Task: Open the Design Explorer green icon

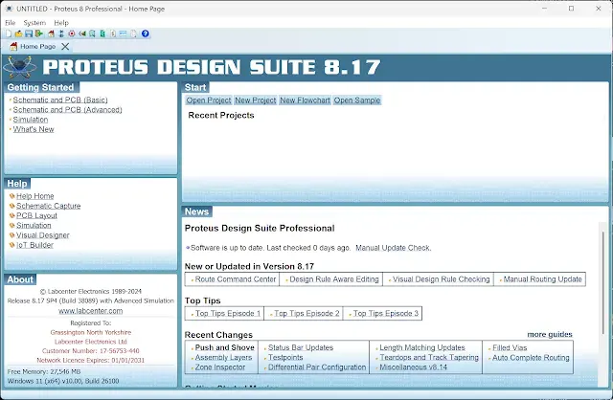Action: click(102, 33)
